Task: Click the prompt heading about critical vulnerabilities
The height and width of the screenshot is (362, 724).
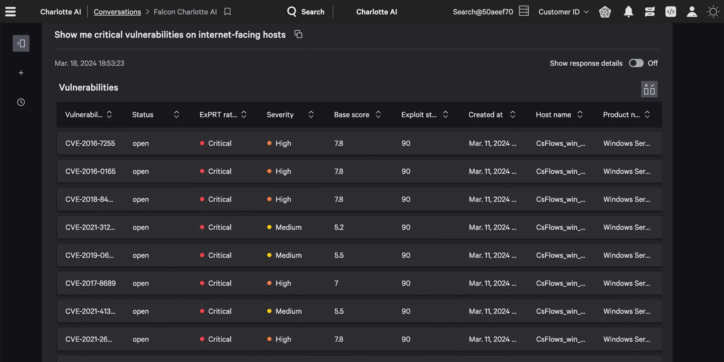Action: [x=170, y=34]
